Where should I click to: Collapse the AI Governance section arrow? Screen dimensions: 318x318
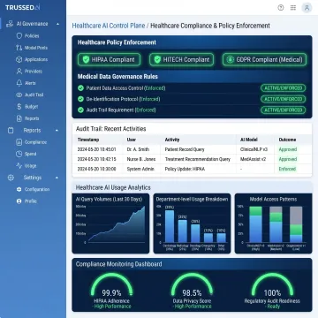point(57,24)
